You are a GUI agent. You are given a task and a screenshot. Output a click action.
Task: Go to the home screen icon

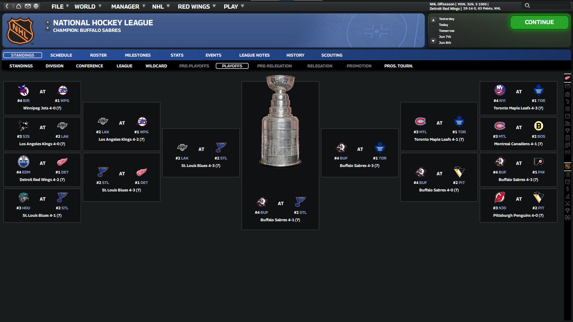click(19, 6)
